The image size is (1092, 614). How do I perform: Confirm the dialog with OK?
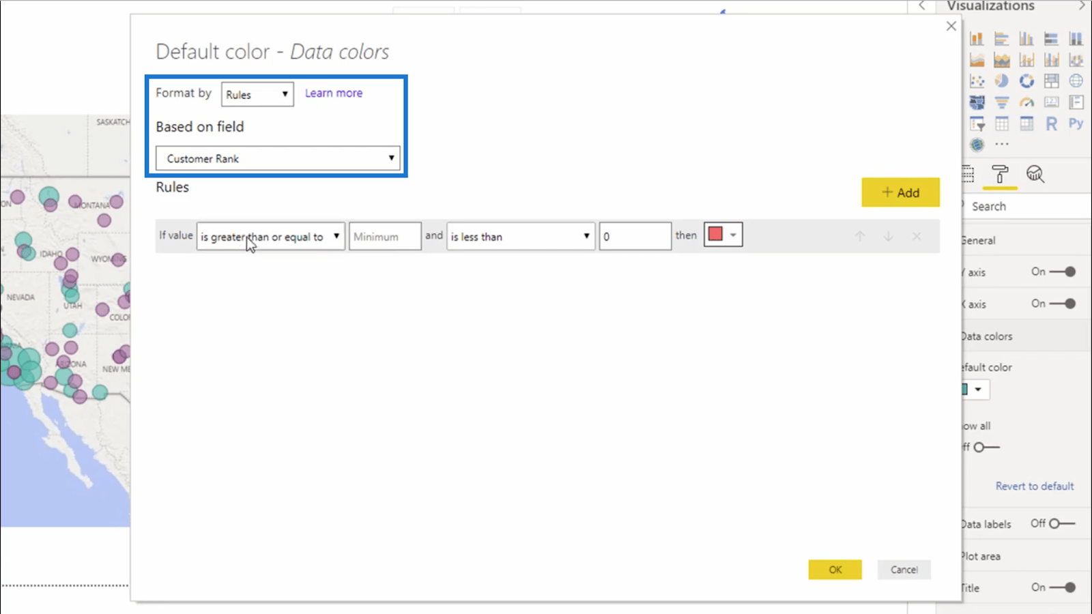[835, 570]
